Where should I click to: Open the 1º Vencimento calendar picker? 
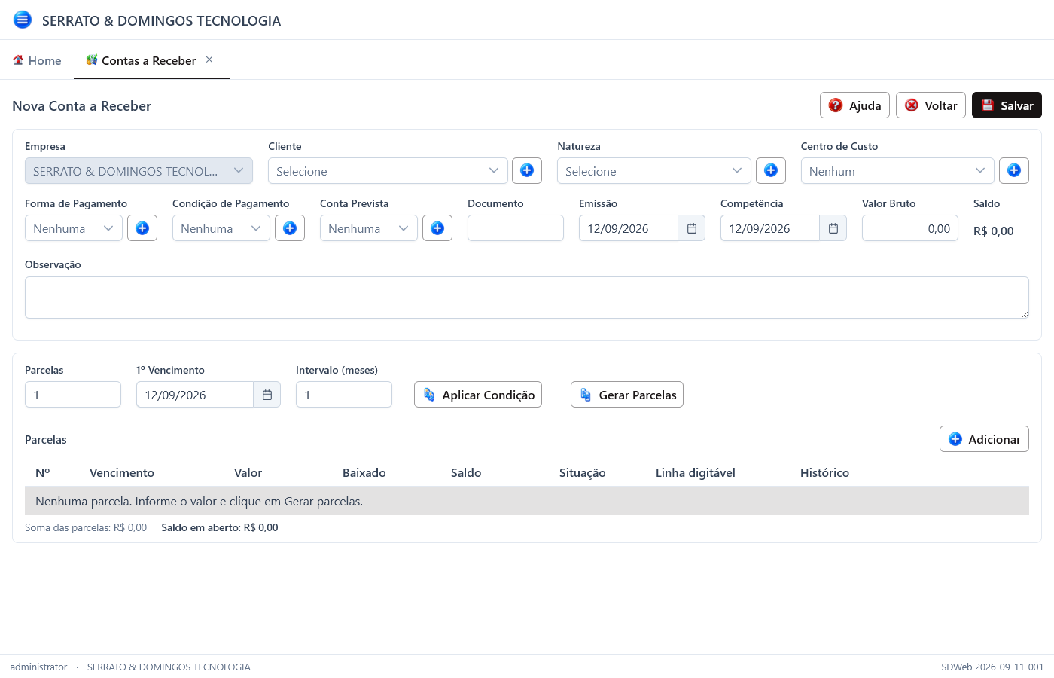click(267, 395)
